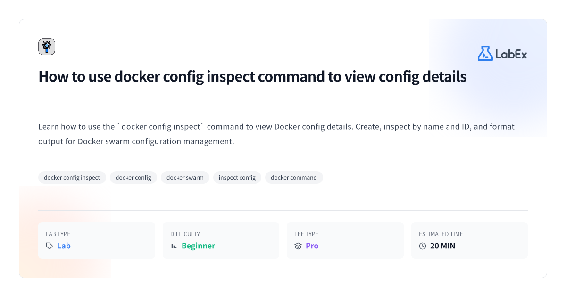Select the docker command tag
566x297 pixels.
[x=294, y=178]
